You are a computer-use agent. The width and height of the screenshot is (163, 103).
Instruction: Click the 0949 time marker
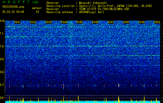(x=141, y=22)
